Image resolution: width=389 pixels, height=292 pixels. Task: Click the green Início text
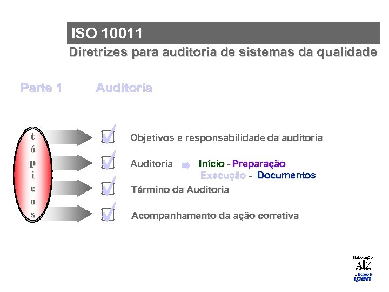[211, 164]
